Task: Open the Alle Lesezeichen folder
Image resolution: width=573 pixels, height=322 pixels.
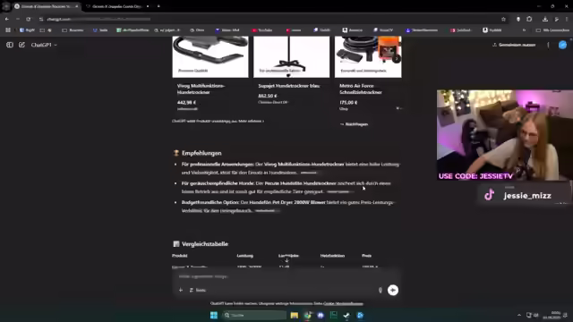Action: pos(552,30)
